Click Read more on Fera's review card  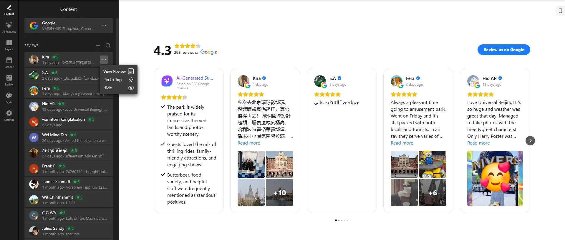(402, 143)
